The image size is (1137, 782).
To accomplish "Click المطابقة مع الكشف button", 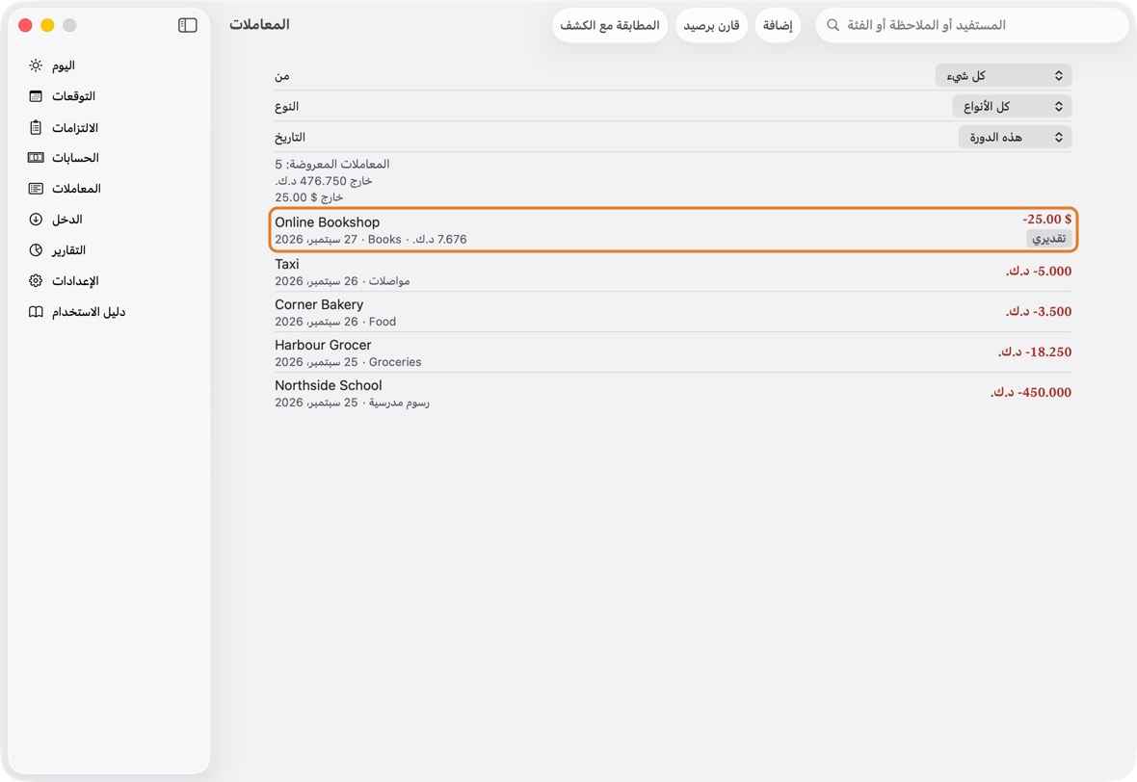I will 610,25.
